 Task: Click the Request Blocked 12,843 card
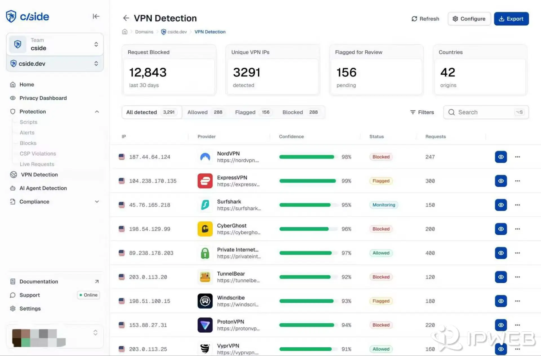coord(169,70)
